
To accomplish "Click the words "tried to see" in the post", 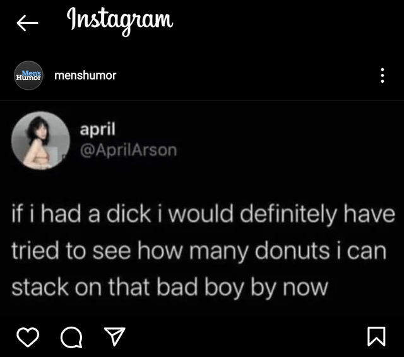I will click(x=71, y=250).
